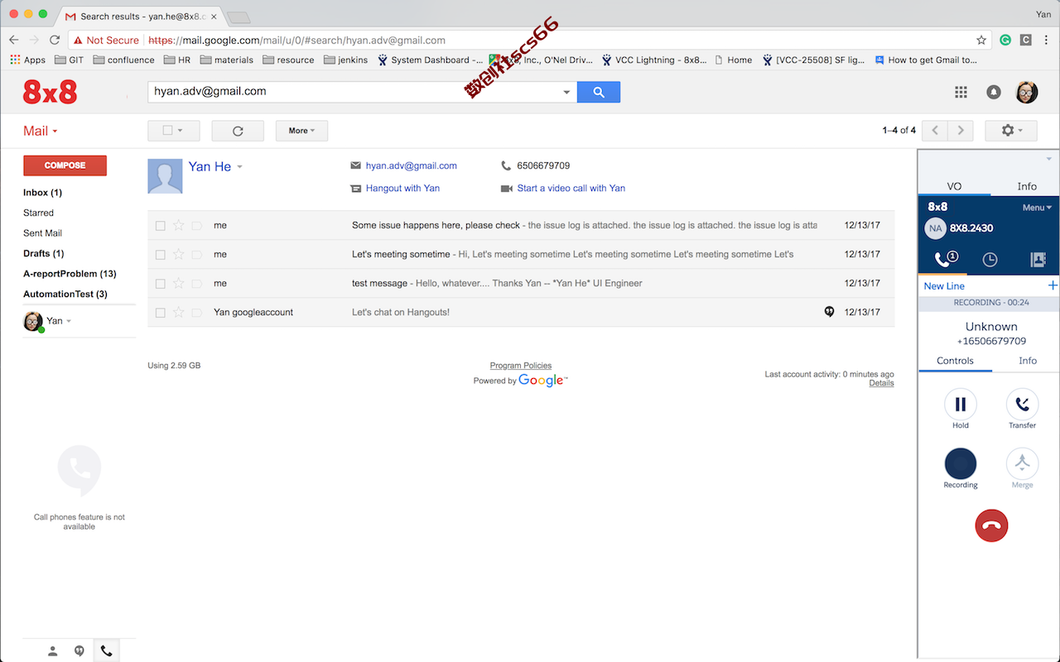This screenshot has height=662, width=1060.
Task: Open the Sent Mail folder
Action: pyautogui.click(x=42, y=233)
